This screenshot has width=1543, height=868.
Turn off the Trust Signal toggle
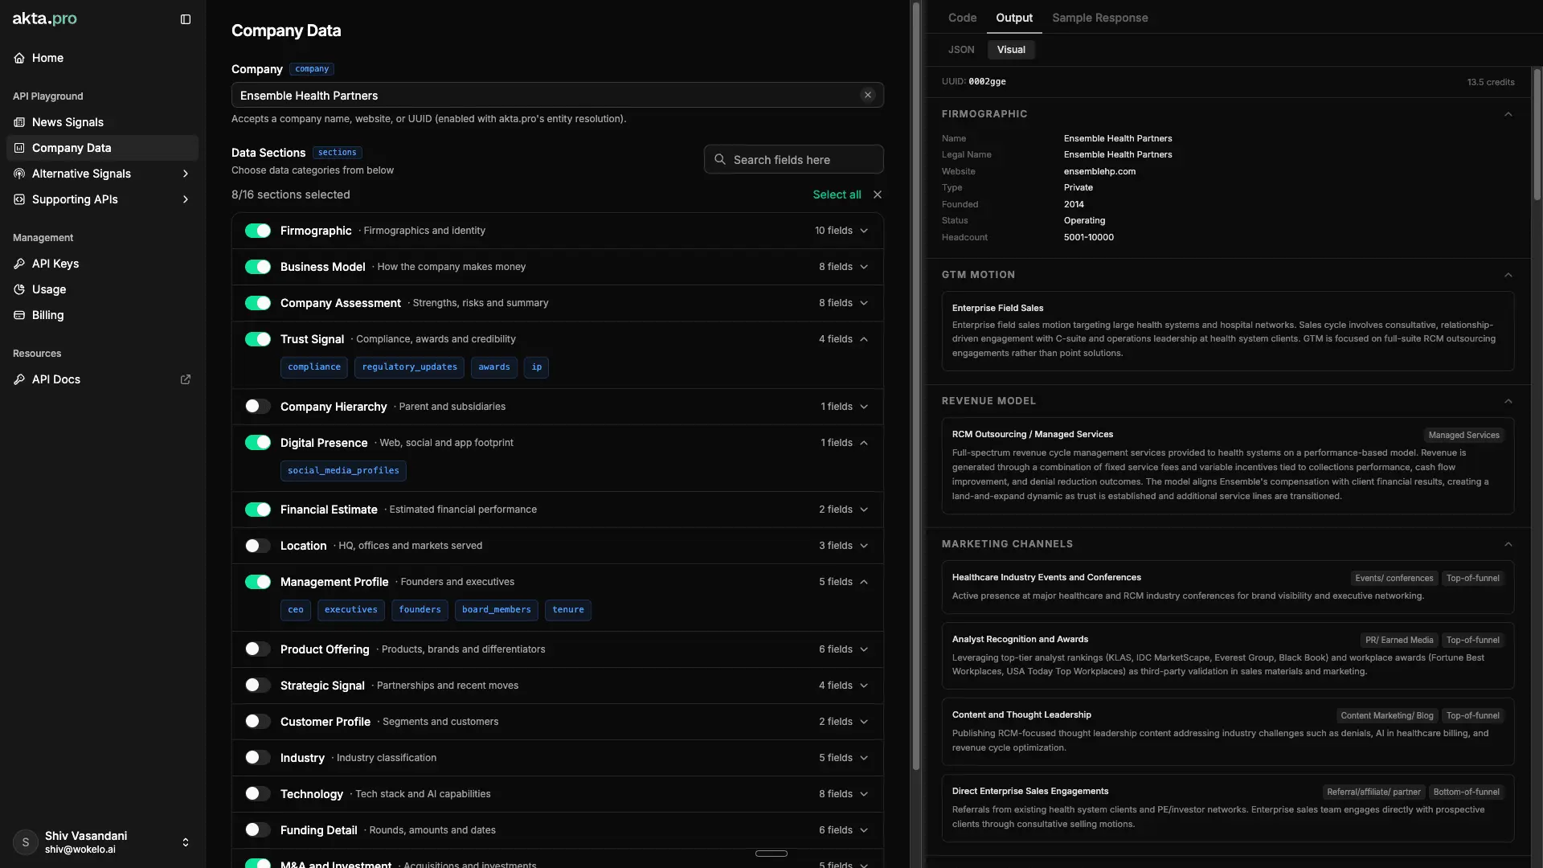point(258,339)
